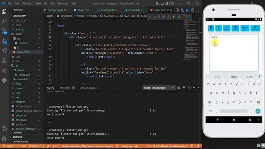Close the bottom panel

tap(198, 87)
